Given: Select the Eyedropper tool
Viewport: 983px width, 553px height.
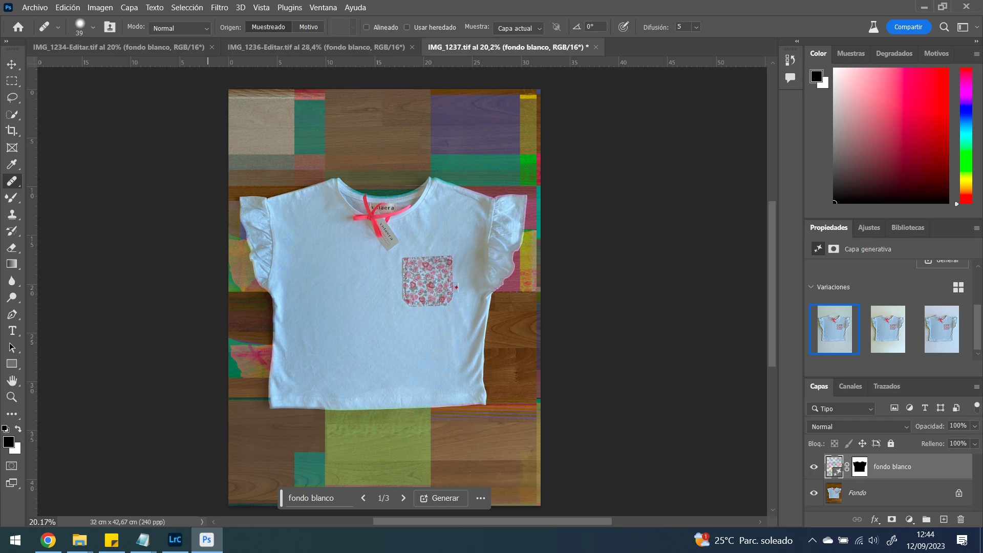Looking at the screenshot, I should click(11, 164).
